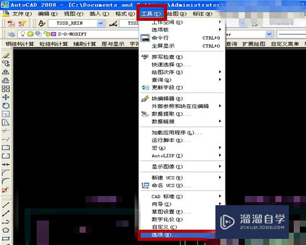Expand the 新建 UCS(W) submenu
306x245 pixels.
(x=182, y=178)
